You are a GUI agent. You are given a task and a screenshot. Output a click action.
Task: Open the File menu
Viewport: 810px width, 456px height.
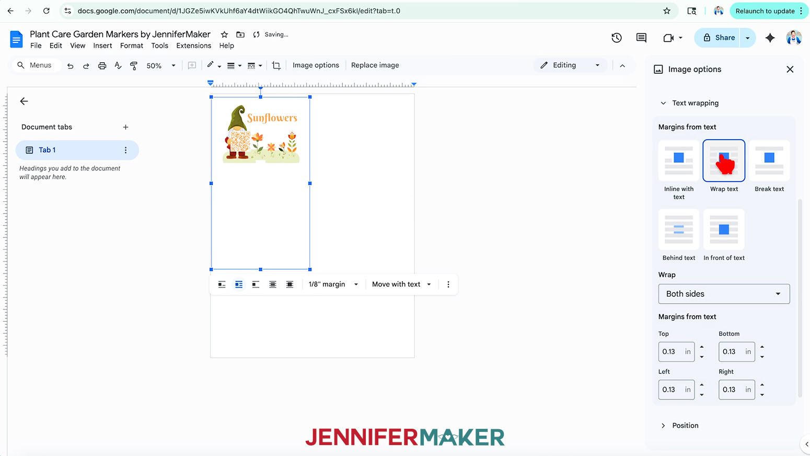36,45
